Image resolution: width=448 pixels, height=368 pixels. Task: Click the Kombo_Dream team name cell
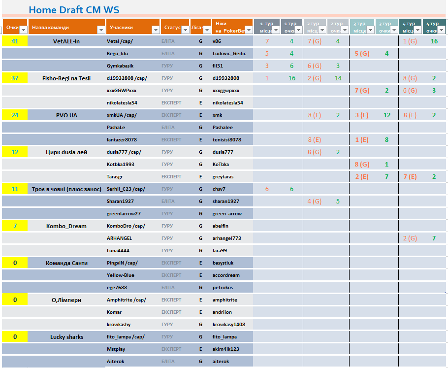(66, 226)
